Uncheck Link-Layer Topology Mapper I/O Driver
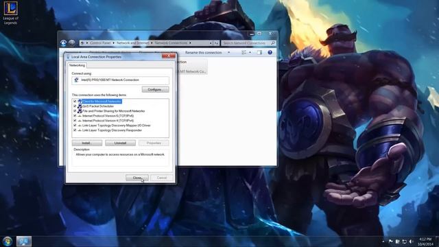 [75, 126]
